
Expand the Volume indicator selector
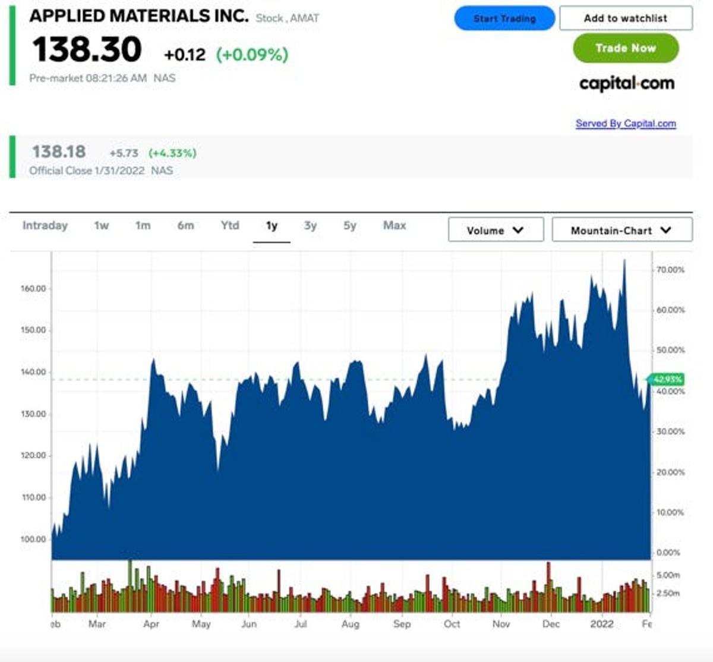click(x=496, y=230)
